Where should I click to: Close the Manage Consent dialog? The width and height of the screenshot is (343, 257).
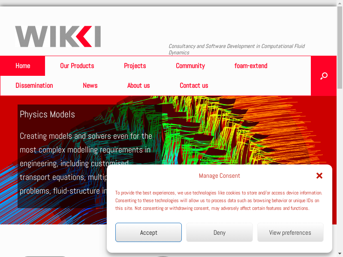pos(319,176)
